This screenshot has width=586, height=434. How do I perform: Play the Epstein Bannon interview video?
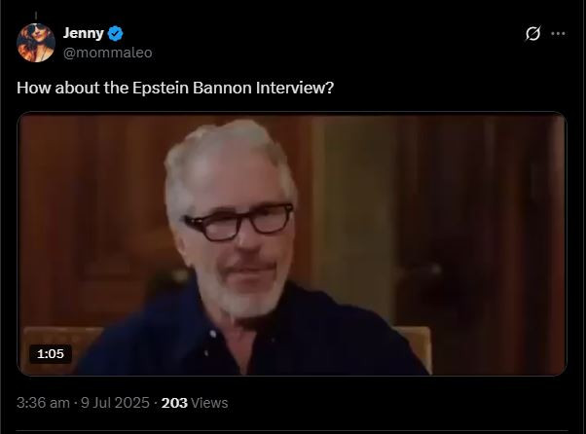point(292,243)
